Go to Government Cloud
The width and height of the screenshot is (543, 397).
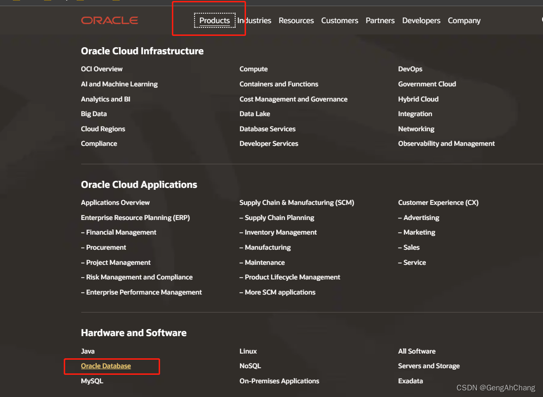(x=427, y=84)
